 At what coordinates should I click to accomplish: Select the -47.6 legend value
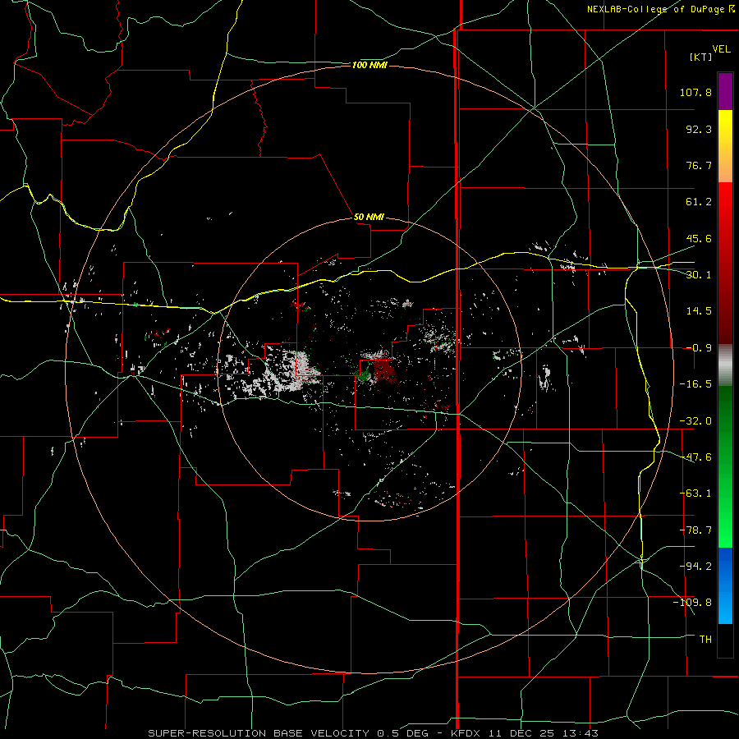(695, 457)
